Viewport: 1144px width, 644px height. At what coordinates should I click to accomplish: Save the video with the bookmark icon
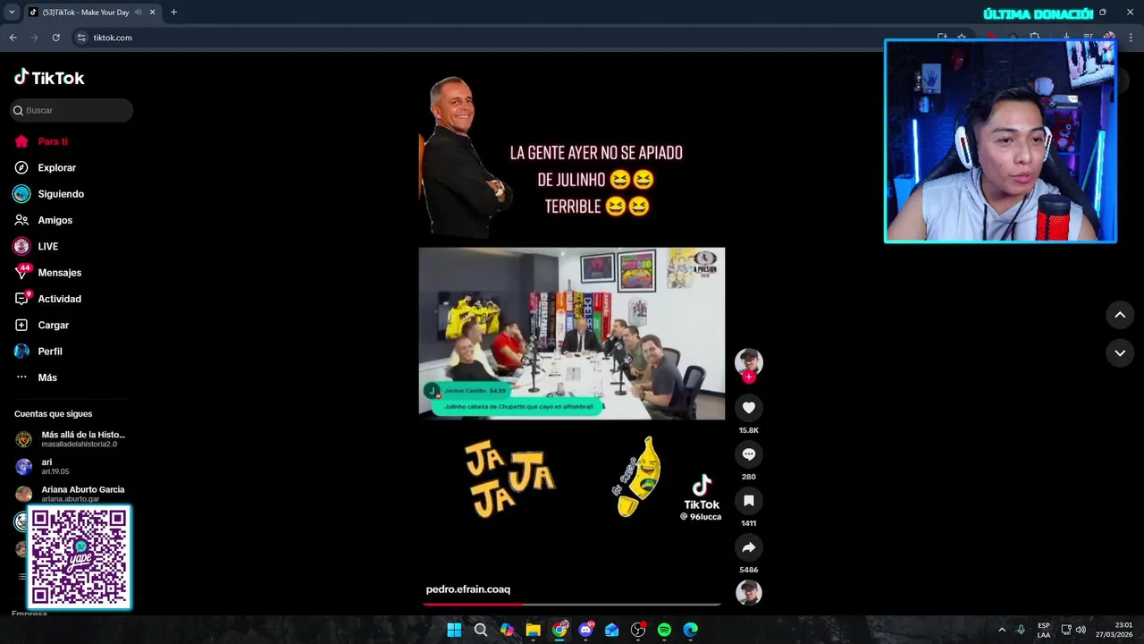tap(749, 501)
